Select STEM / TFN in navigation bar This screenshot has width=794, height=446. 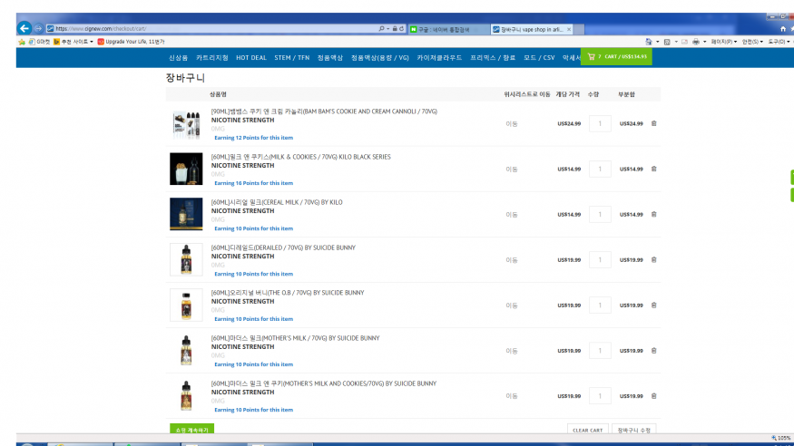[x=291, y=57]
